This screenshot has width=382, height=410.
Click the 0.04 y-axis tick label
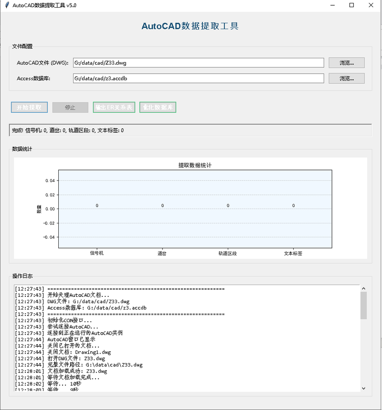pos(50,180)
